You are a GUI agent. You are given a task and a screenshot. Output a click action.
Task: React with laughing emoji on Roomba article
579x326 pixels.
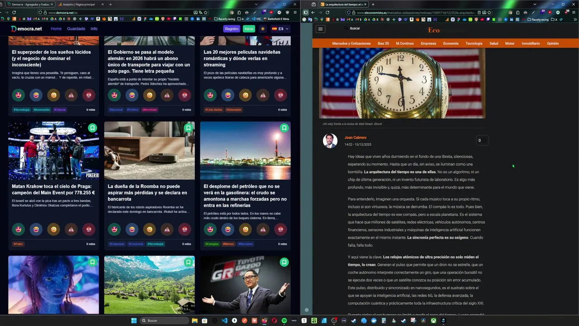132,230
